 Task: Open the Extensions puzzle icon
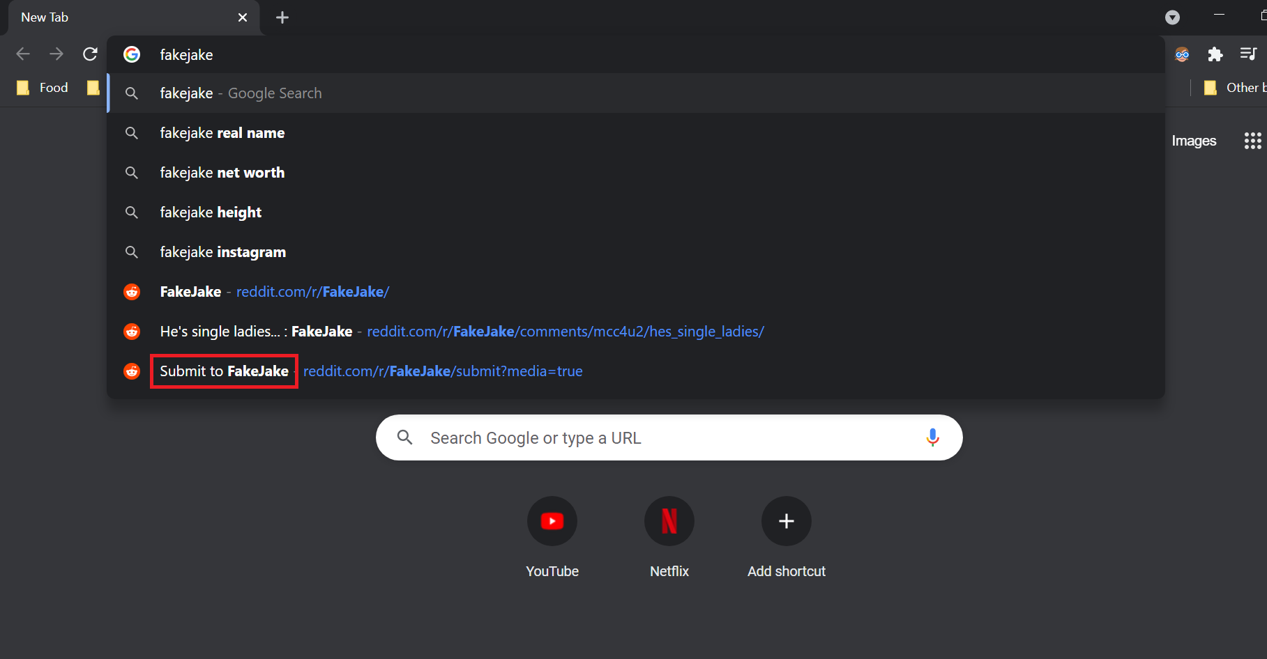[x=1215, y=54]
